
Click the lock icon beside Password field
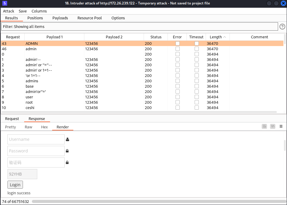(67, 151)
